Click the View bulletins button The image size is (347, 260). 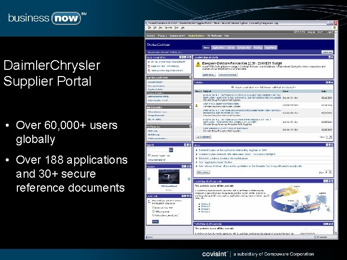click(x=203, y=137)
